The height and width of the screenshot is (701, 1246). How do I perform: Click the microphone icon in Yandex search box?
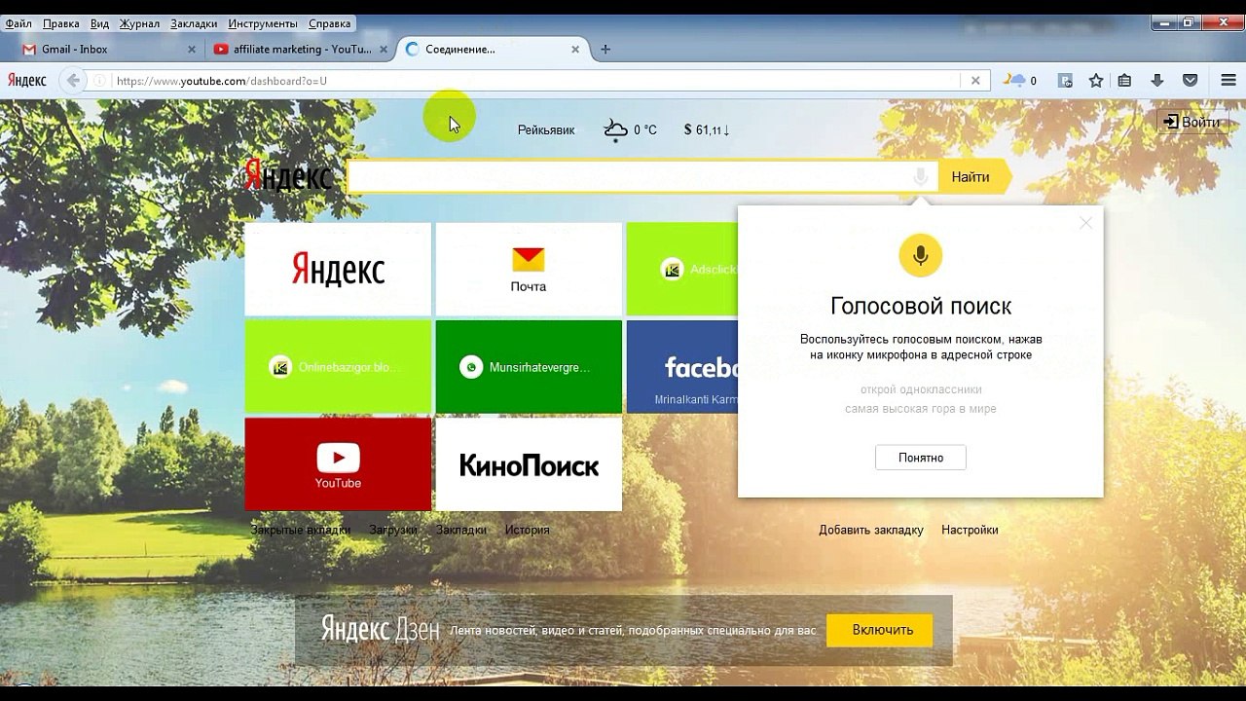(921, 177)
